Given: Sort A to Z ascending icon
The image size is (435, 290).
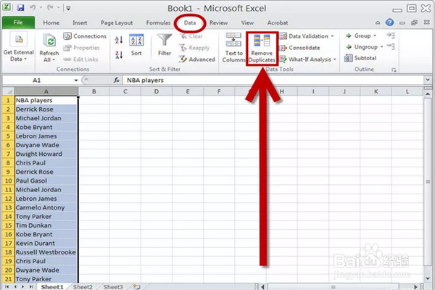Looking at the screenshot, I should point(119,40).
